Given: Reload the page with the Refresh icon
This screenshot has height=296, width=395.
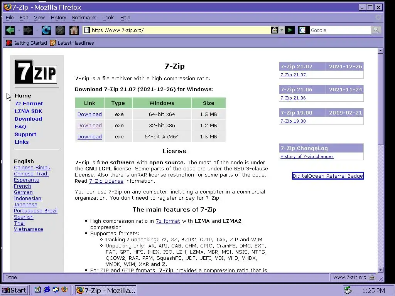Looking at the screenshot, I should pyautogui.click(x=46, y=30).
